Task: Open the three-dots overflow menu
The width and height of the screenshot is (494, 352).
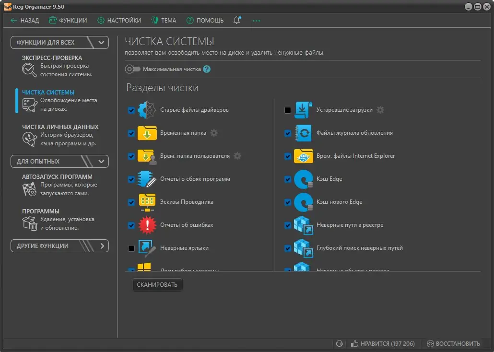Action: coord(256,21)
